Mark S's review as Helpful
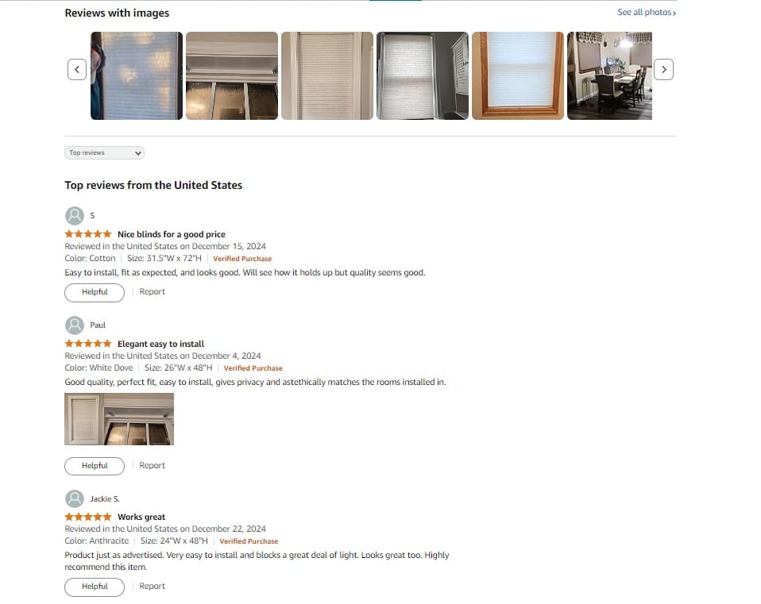The height and width of the screenshot is (604, 761). (x=95, y=292)
